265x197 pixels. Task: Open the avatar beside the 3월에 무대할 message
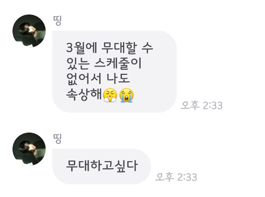[x=29, y=31]
